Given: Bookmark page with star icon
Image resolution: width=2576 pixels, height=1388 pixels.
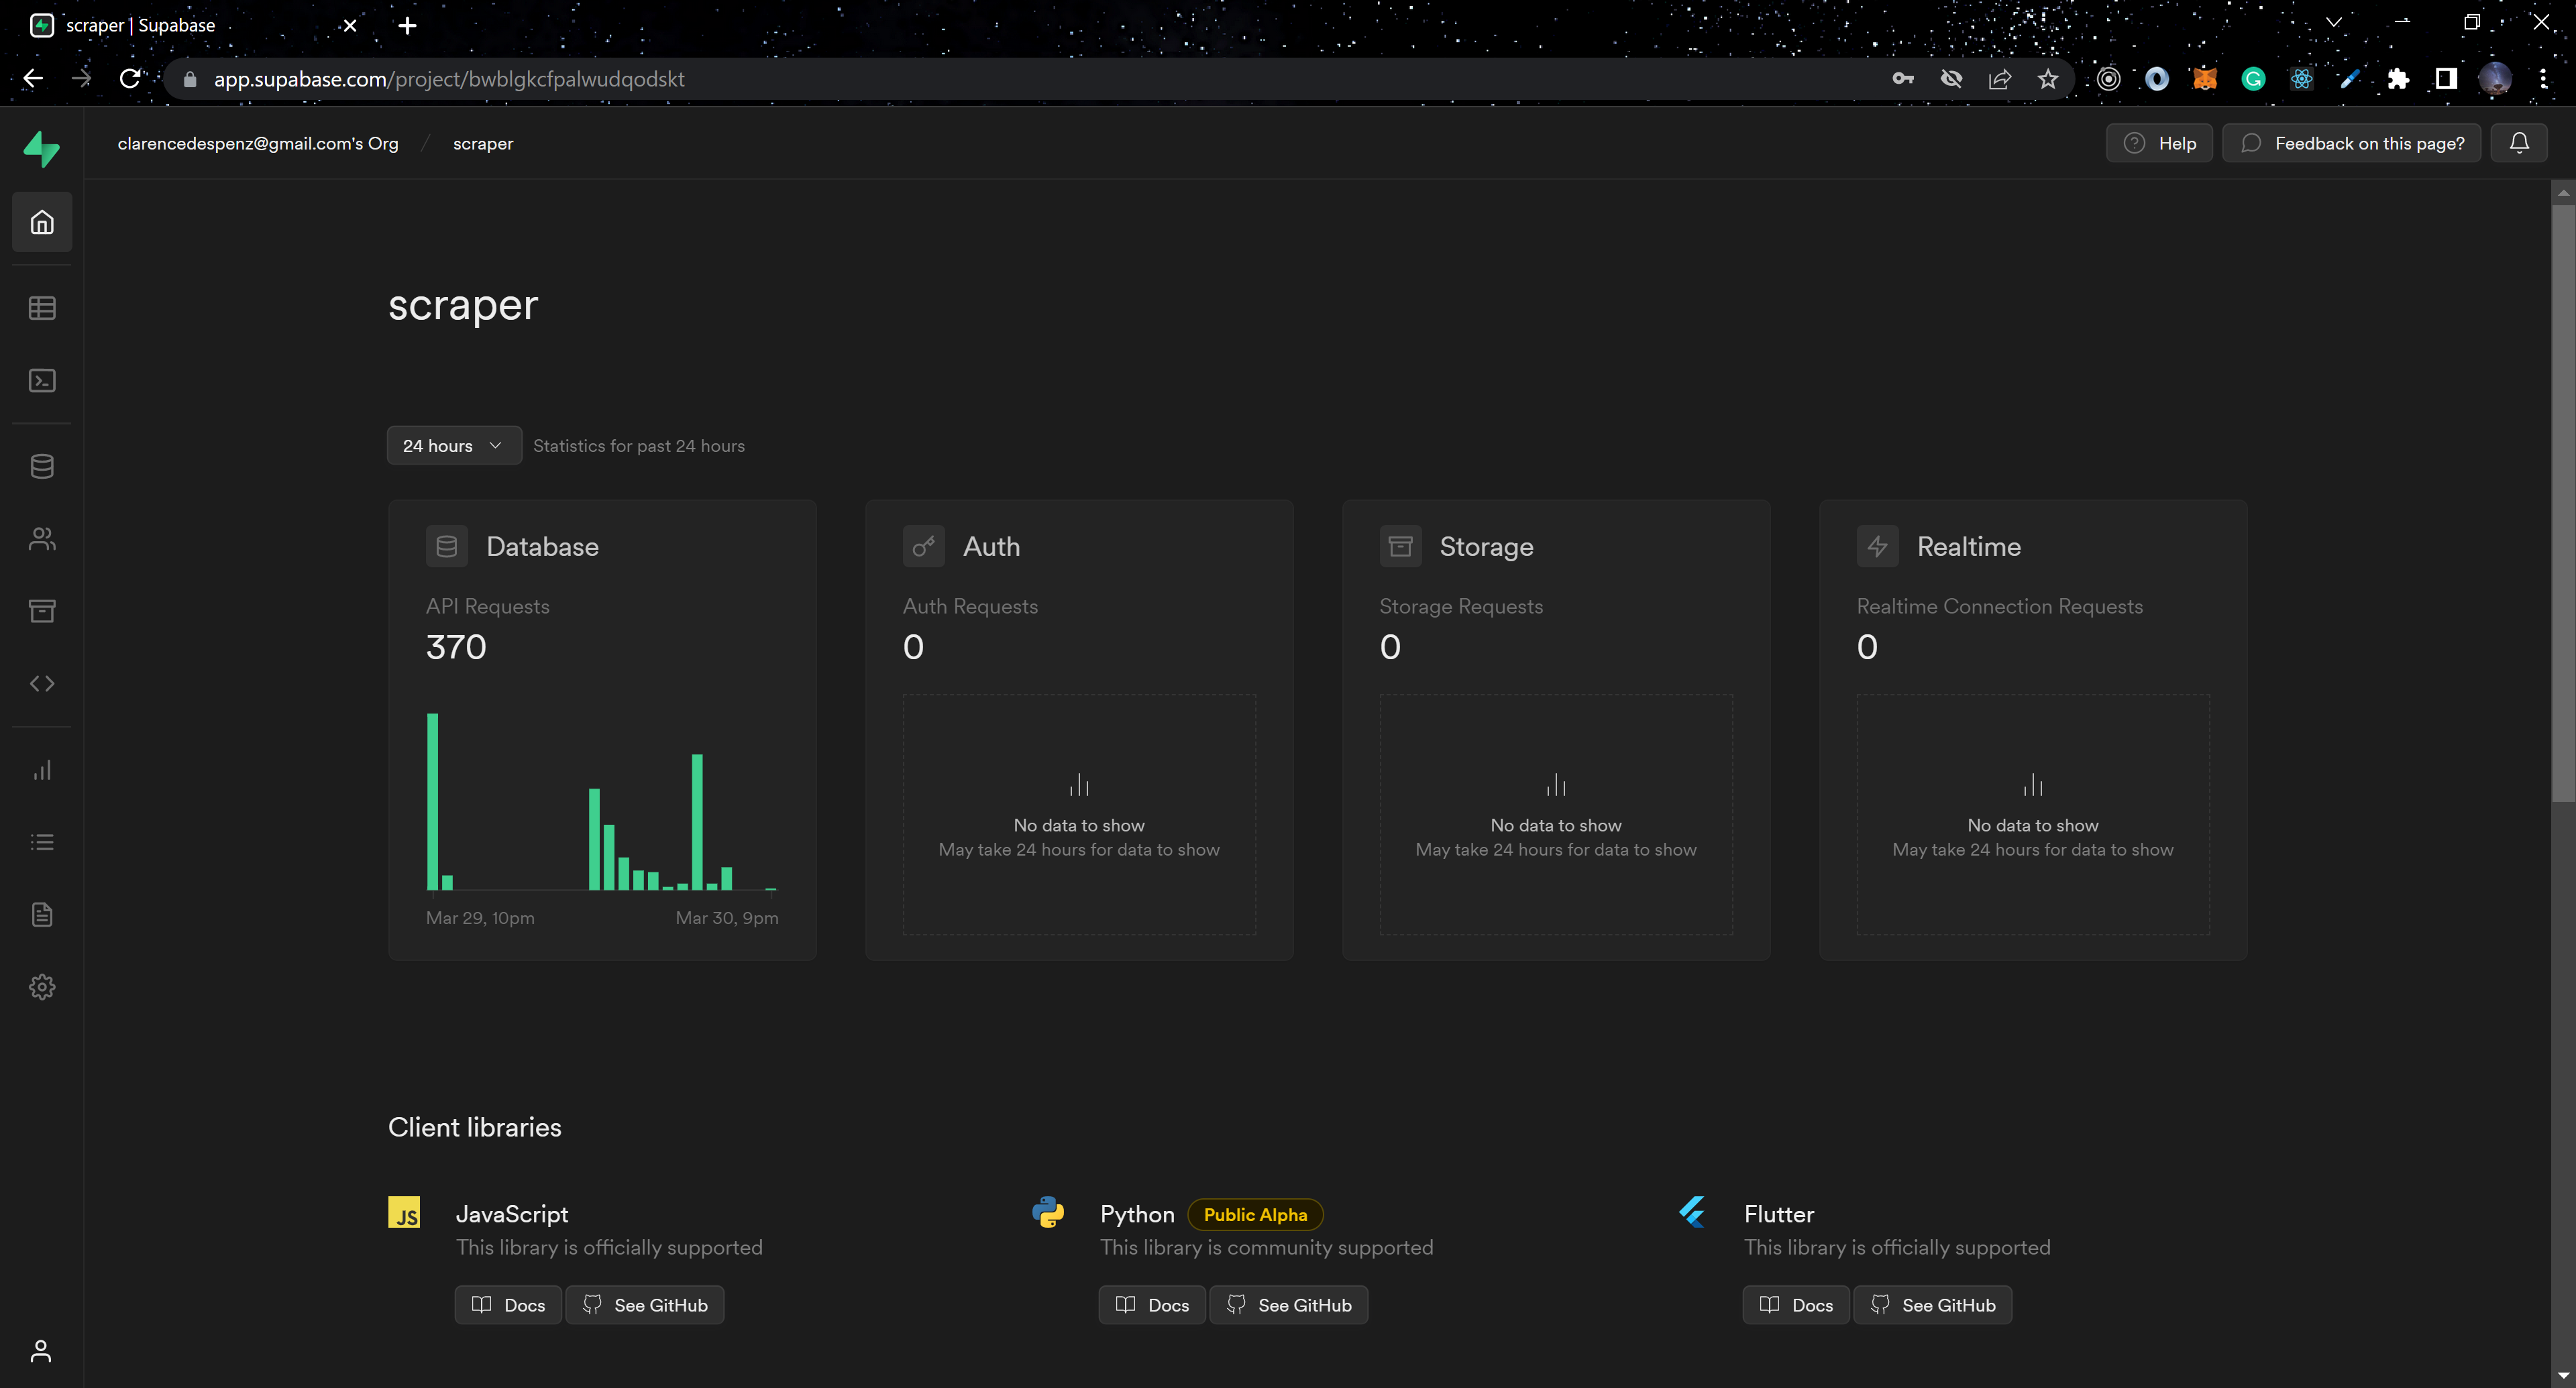Looking at the screenshot, I should click(2048, 79).
